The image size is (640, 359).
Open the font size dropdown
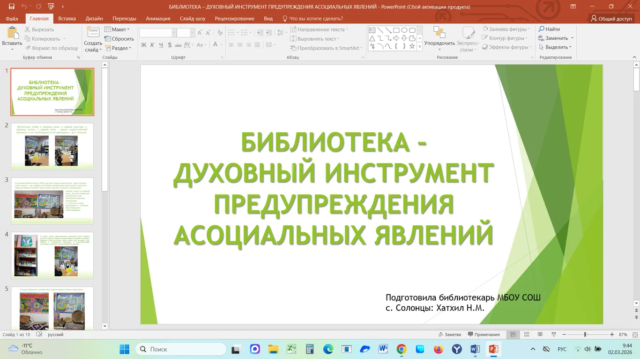[x=192, y=32]
